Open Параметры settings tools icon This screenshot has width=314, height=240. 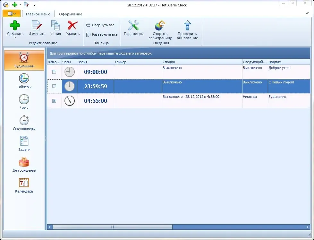click(x=133, y=25)
